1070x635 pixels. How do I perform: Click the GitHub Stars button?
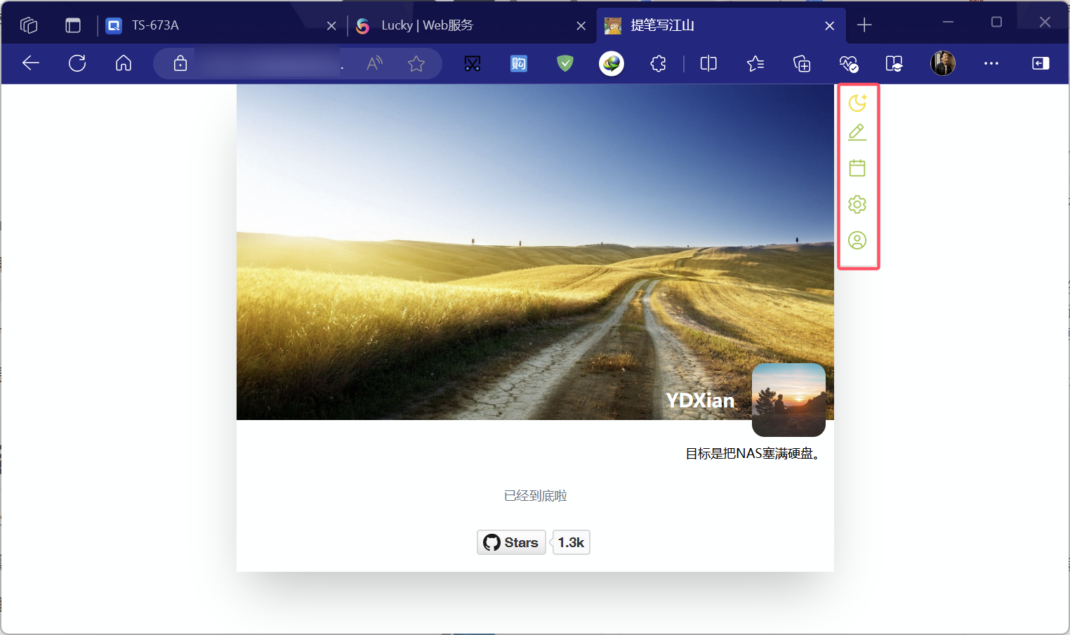(511, 542)
